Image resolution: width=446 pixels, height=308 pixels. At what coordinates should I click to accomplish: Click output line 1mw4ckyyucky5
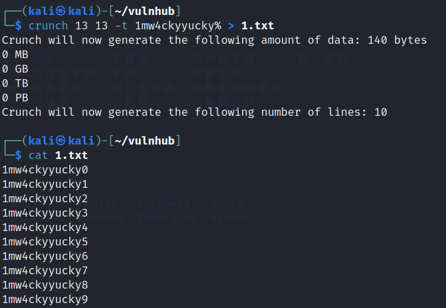(45, 242)
